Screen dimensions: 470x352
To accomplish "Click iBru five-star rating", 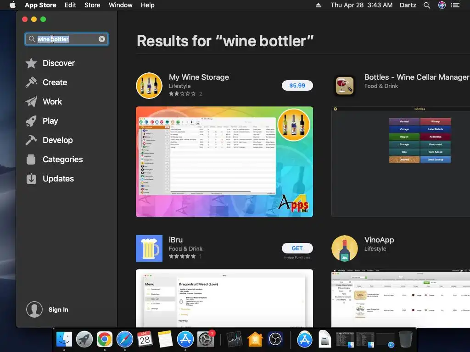I will (182, 257).
